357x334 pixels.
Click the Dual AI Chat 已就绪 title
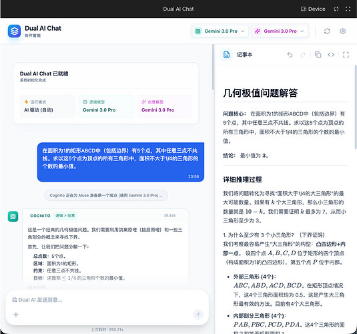[44, 73]
